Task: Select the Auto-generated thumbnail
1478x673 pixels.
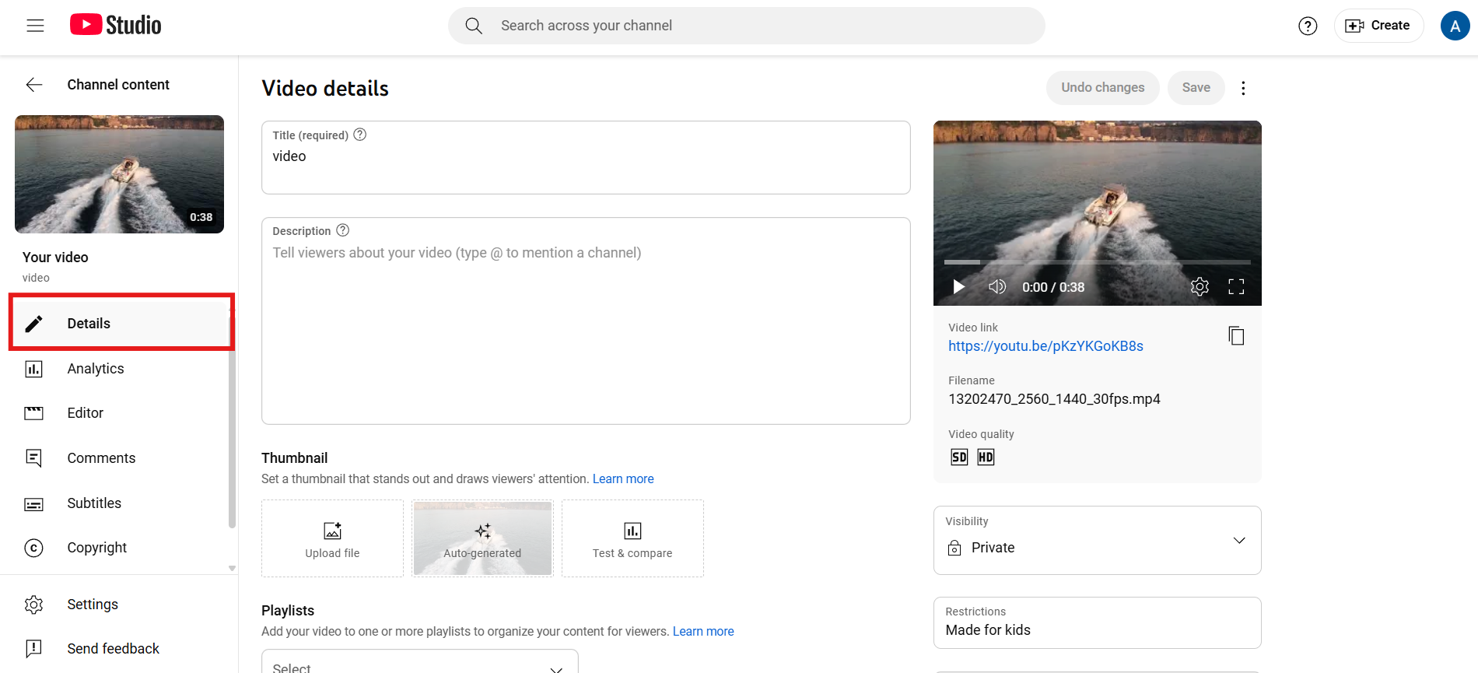Action: [x=482, y=538]
